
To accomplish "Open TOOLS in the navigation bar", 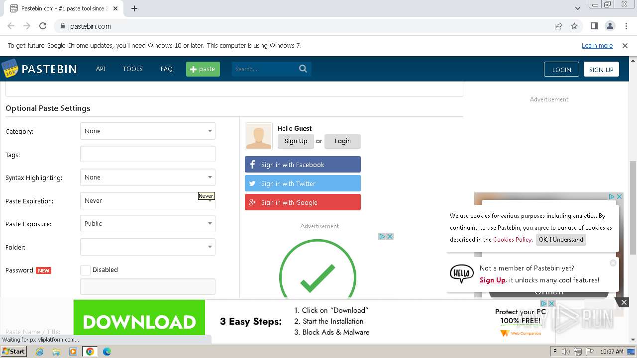I will (133, 69).
